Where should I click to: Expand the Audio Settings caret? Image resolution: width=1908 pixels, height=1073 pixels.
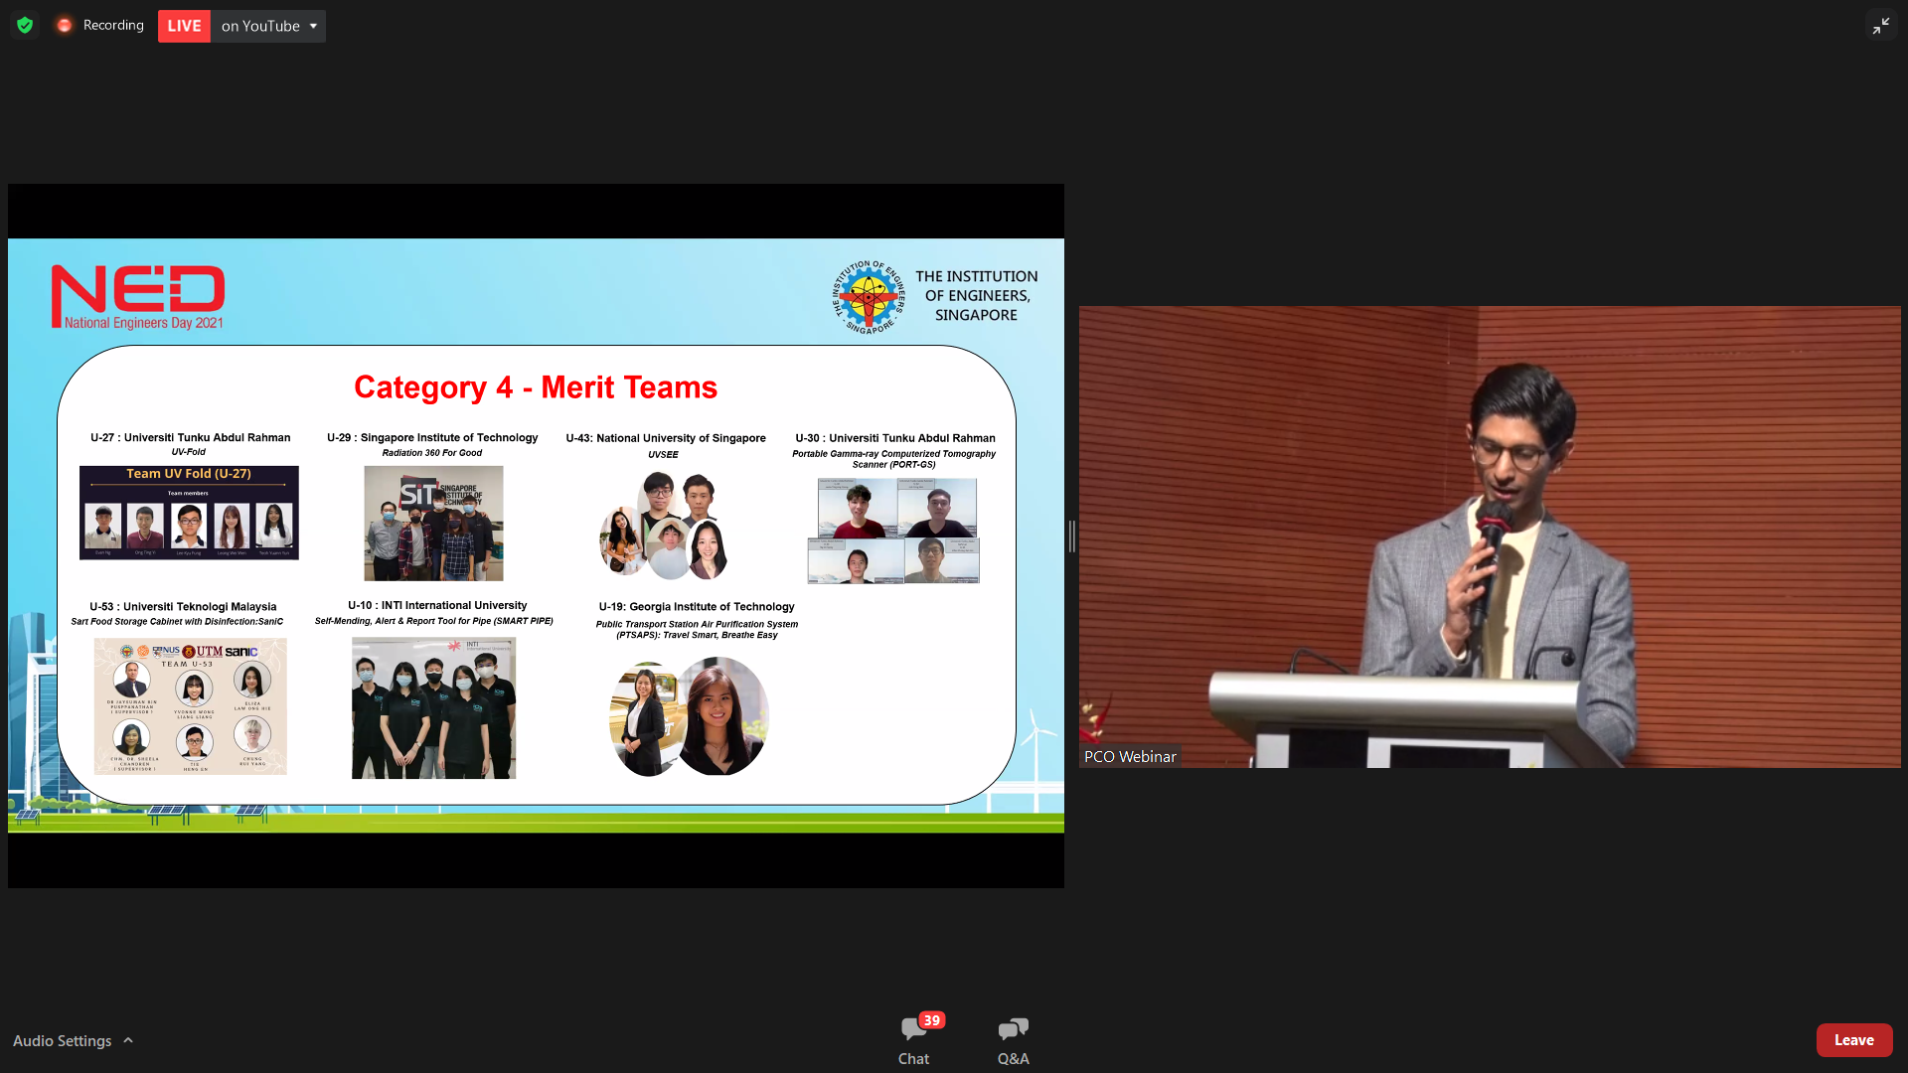tap(128, 1040)
